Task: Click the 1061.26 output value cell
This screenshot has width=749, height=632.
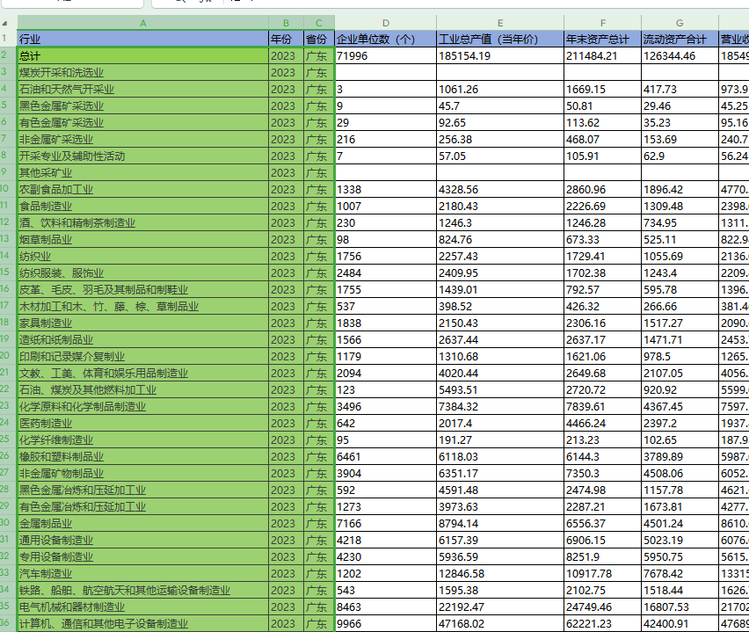Action: tap(500, 90)
